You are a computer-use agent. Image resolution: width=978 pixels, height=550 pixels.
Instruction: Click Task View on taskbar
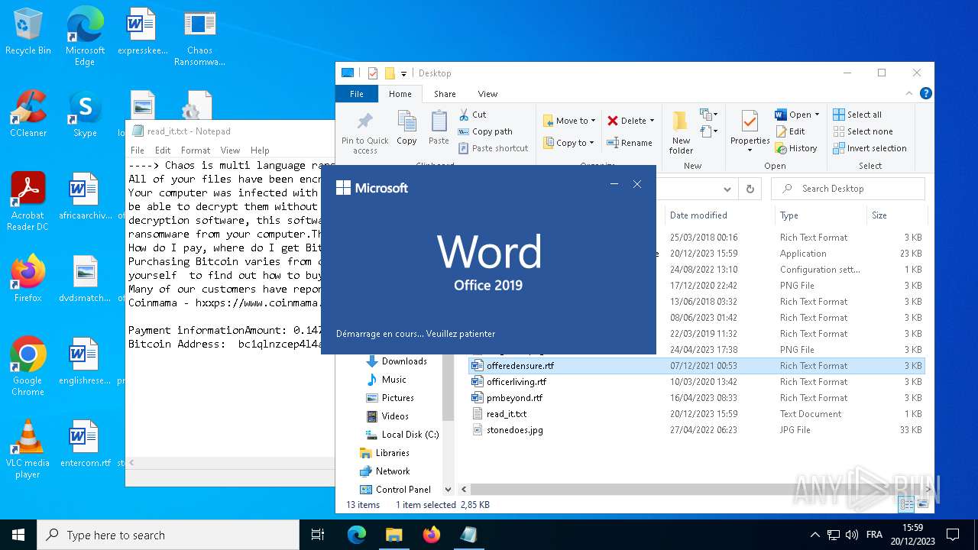(318, 535)
